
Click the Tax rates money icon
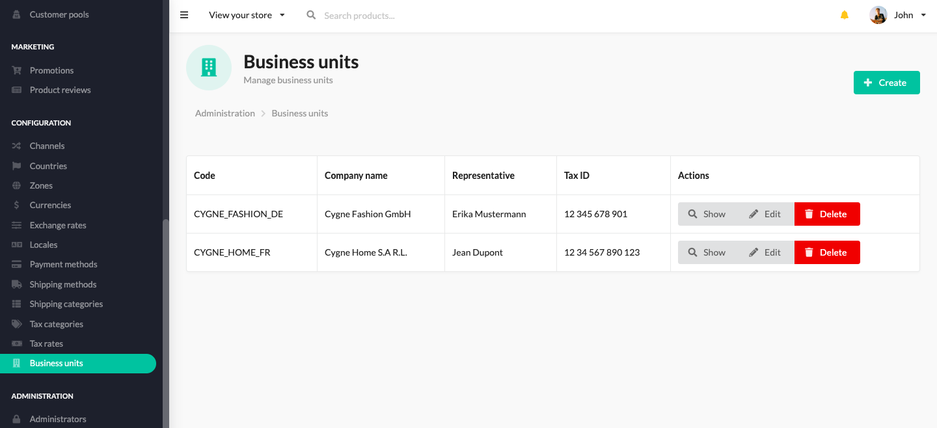(17, 343)
